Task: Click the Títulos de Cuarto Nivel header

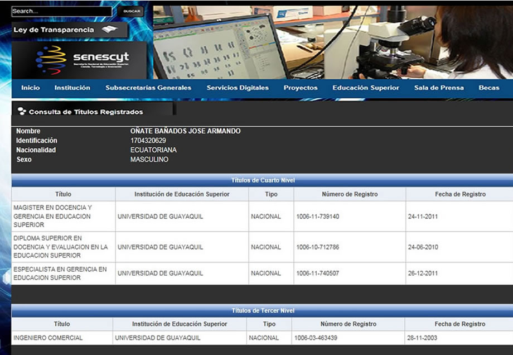Action: coord(263,180)
